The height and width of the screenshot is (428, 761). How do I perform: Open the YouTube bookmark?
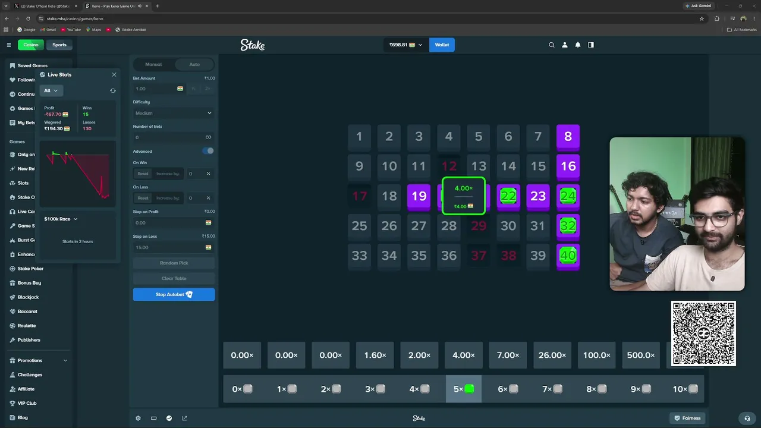pyautogui.click(x=71, y=29)
